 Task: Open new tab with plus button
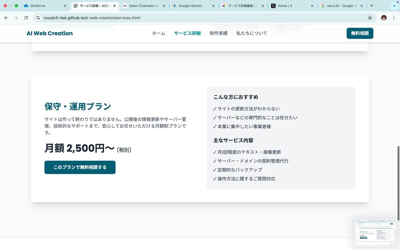click(x=371, y=6)
